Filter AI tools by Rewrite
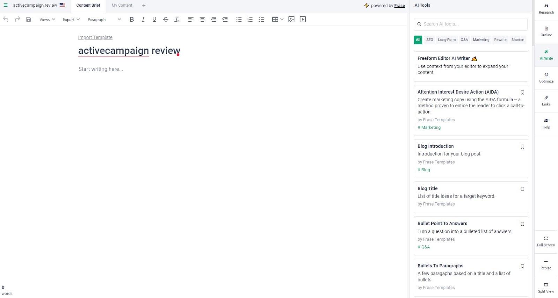This screenshot has width=558, height=298. (500, 40)
